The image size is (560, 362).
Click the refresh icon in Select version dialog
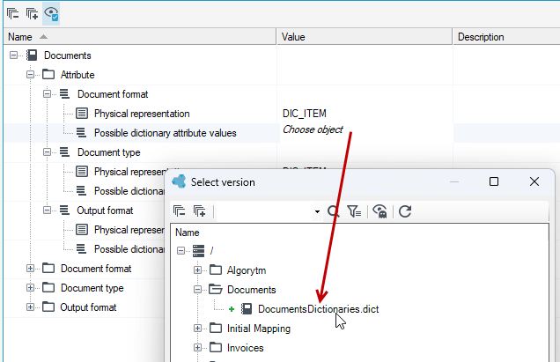[x=405, y=211]
